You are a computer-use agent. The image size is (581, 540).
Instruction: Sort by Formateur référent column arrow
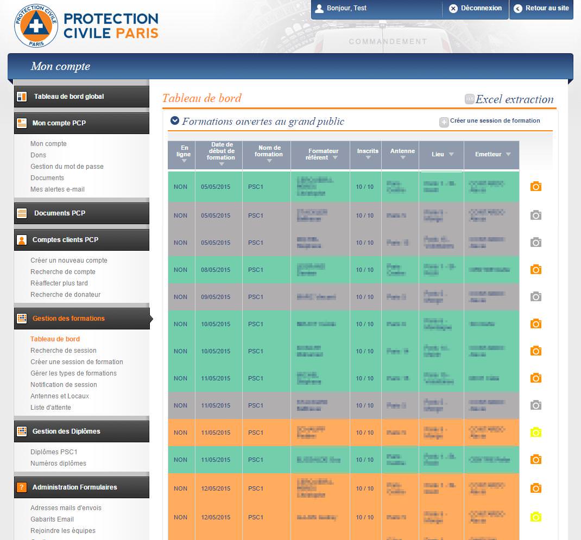335,158
